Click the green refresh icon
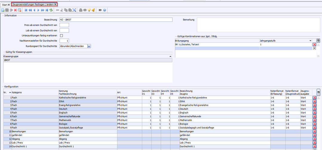Image resolution: width=322 pixels, height=150 pixels. tap(51, 10)
